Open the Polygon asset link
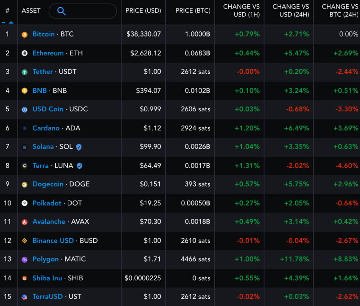Screen dimensions: 360x306 46,259
